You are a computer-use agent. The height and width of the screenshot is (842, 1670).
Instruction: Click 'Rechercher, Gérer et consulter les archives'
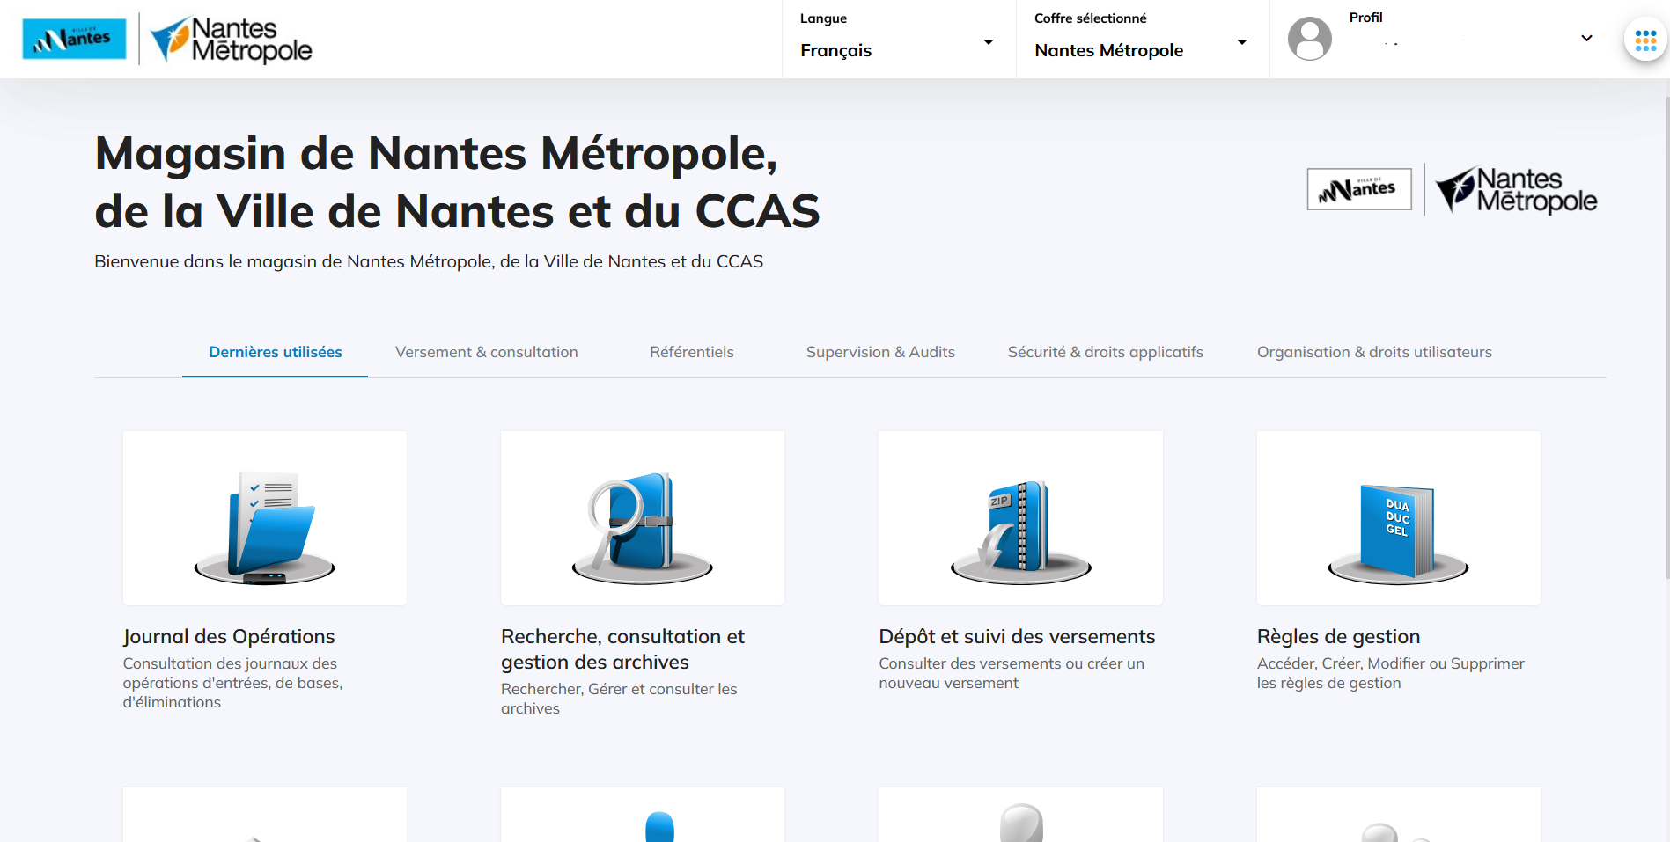point(619,699)
